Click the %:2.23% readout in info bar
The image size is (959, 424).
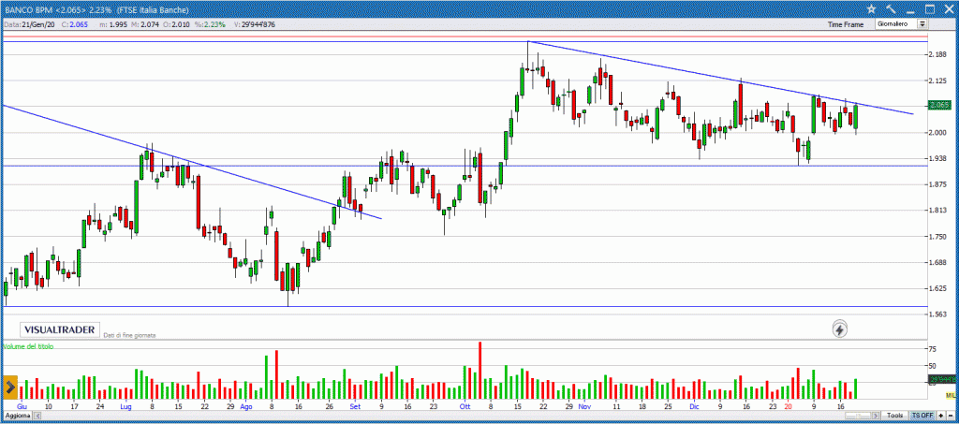pos(210,24)
